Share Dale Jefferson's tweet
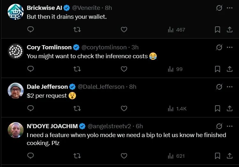 tap(229, 108)
